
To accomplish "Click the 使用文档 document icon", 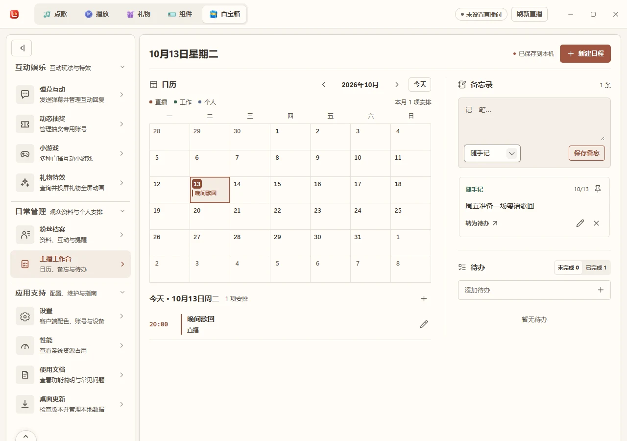I will 25,375.
